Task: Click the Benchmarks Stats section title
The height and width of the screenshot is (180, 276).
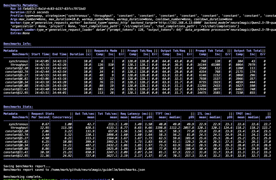Action: (x=18, y=106)
